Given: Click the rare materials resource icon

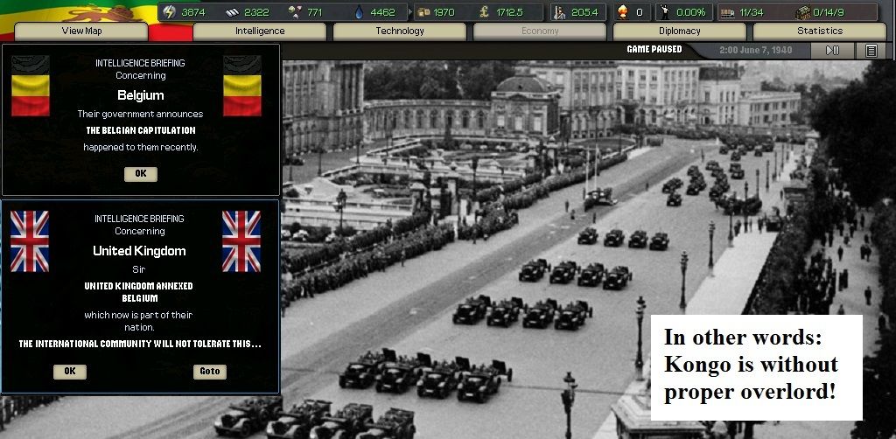Looking at the screenshot, I should coord(293,12).
